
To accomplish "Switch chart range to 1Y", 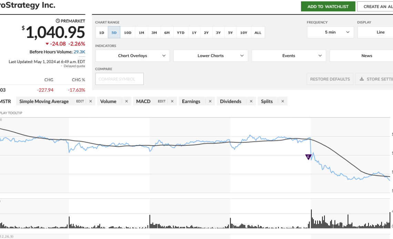I will (194, 32).
